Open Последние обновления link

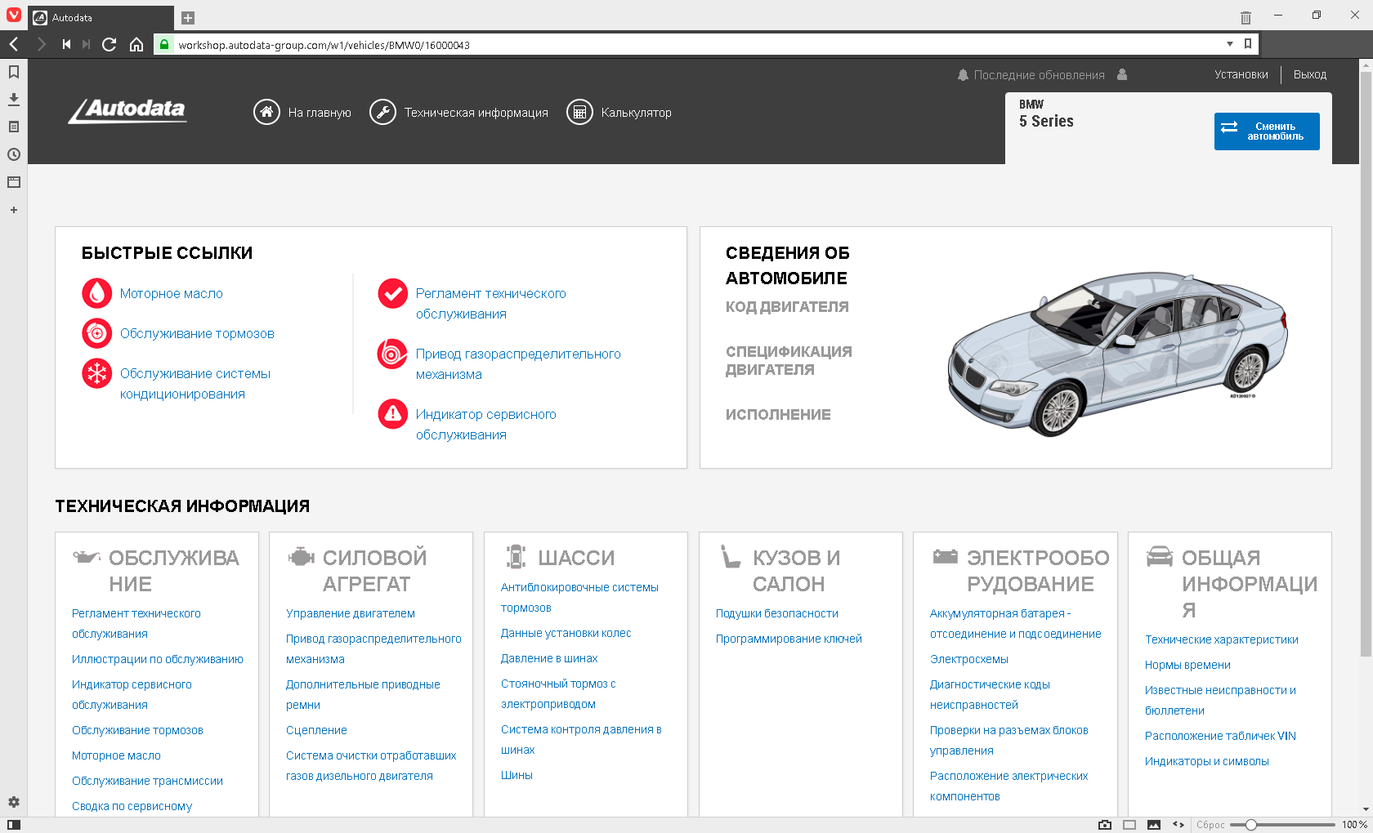[1039, 75]
